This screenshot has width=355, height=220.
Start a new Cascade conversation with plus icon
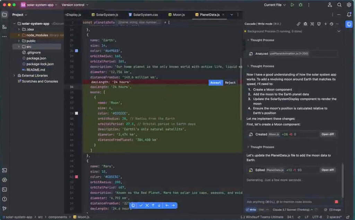326,24
